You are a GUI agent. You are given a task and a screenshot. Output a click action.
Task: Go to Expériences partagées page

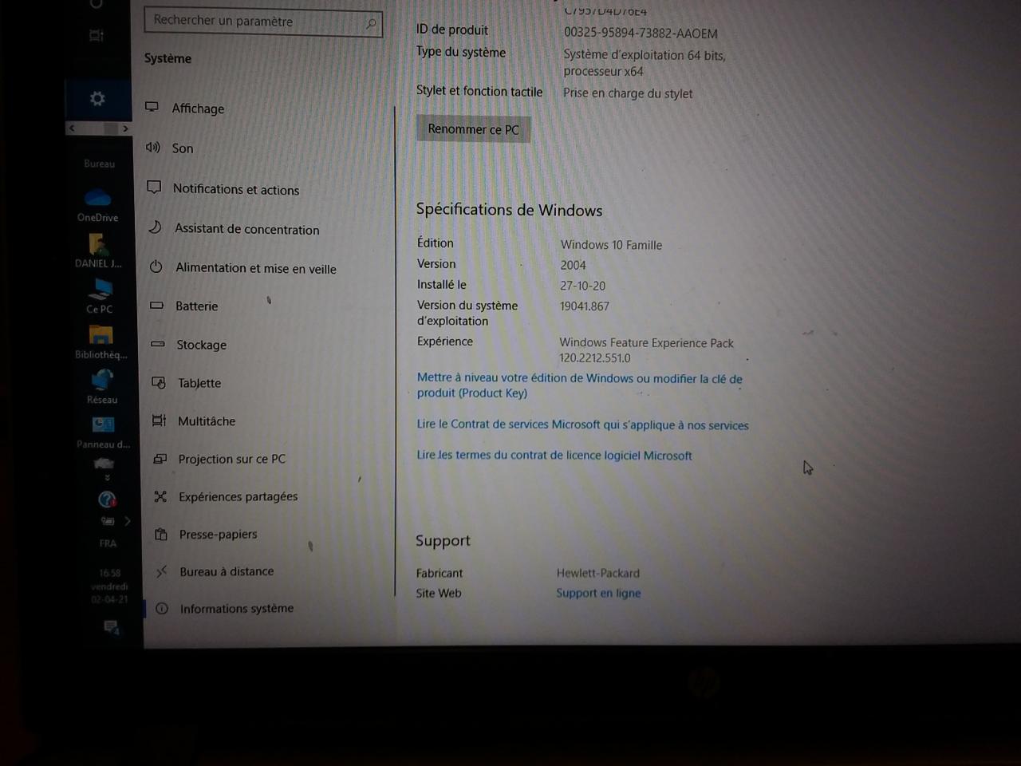pos(238,496)
